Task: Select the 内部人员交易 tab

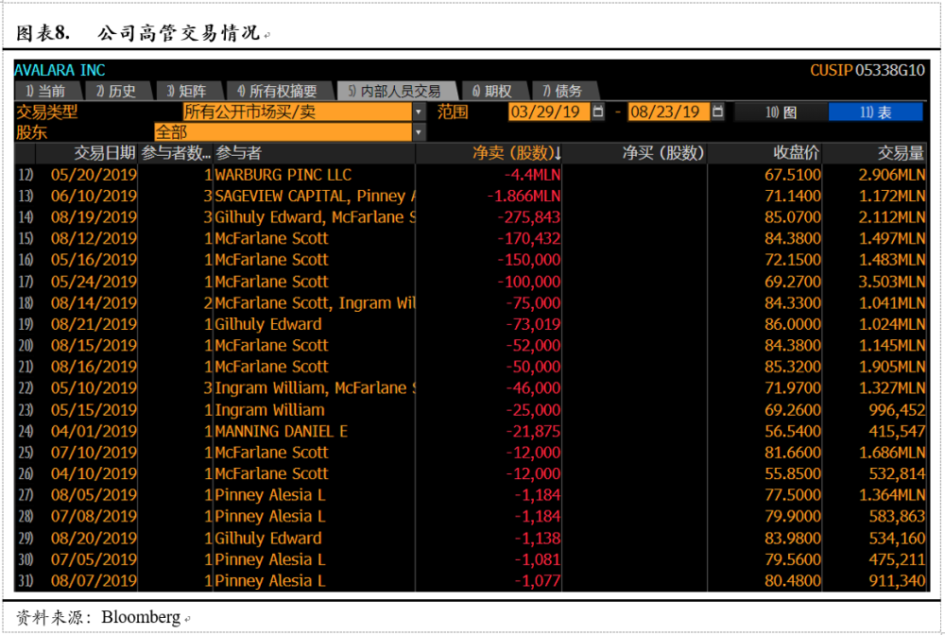Action: (396, 91)
